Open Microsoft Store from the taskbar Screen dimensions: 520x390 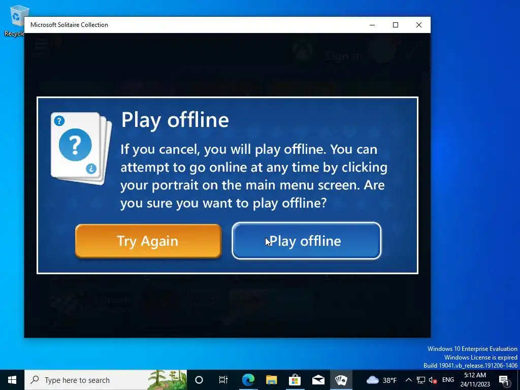coord(295,380)
